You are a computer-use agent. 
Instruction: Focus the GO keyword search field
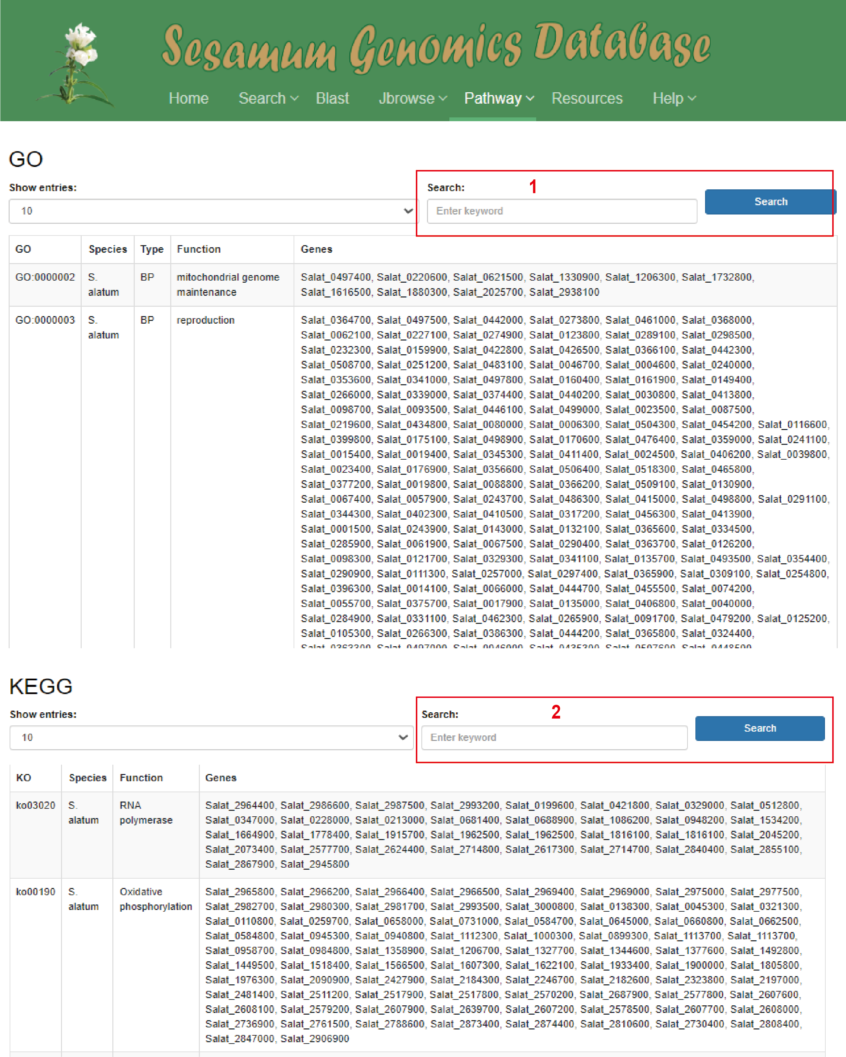[x=562, y=211]
